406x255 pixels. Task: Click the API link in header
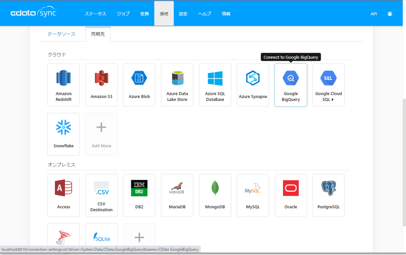coord(374,14)
